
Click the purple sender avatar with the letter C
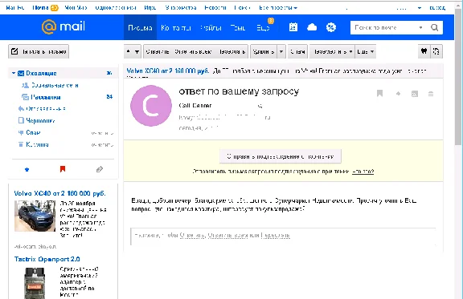click(151, 106)
